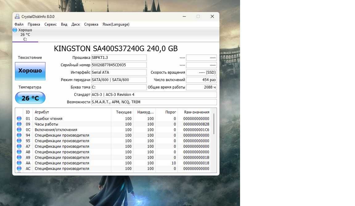
Task: Open the Вид menu
Action: [x=64, y=24]
